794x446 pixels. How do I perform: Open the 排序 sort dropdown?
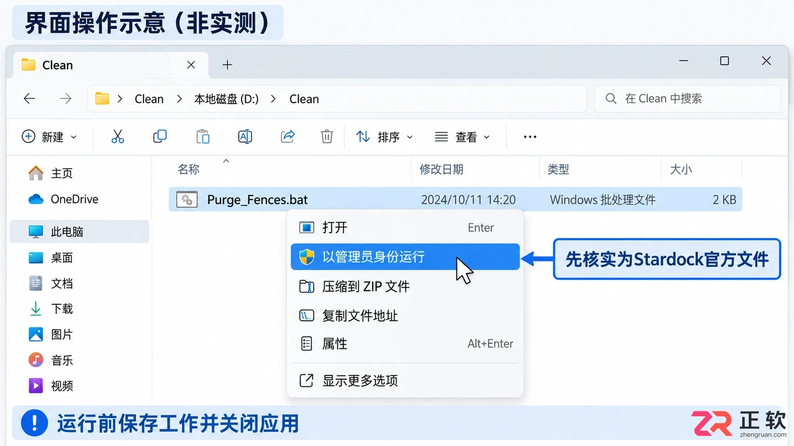(384, 137)
